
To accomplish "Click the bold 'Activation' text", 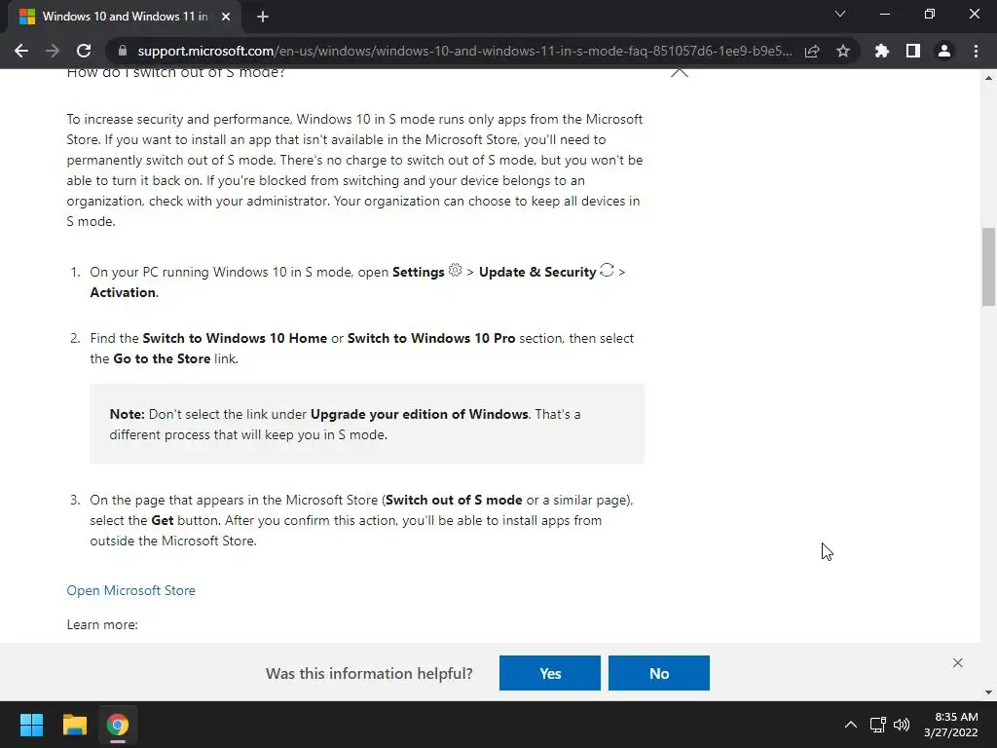I will [123, 292].
